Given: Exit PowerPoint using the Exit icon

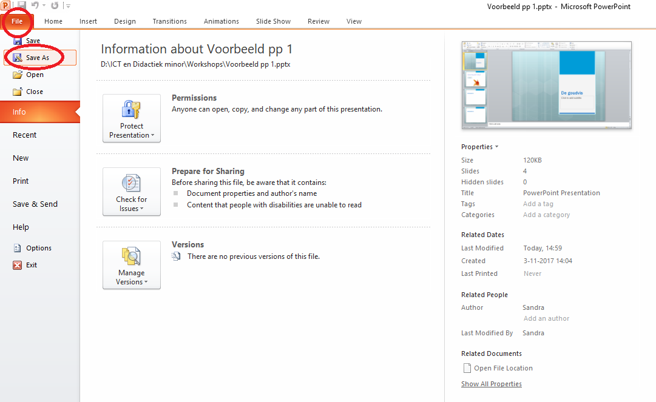Looking at the screenshot, I should coord(18,265).
